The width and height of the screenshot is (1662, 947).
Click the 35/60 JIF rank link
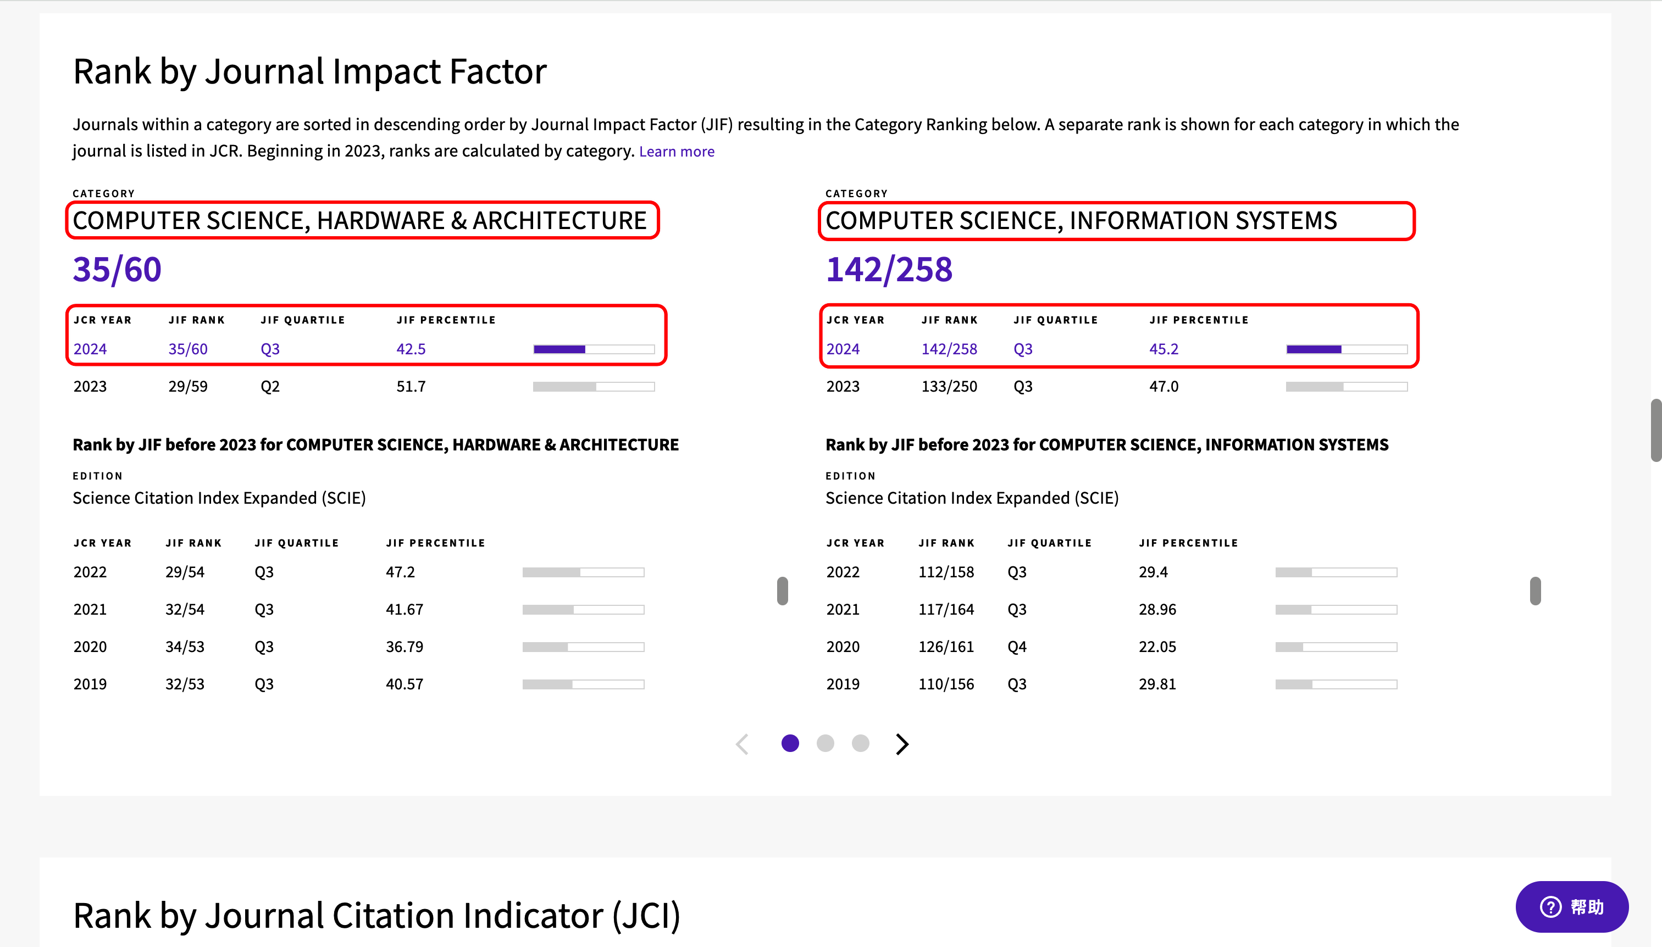tap(187, 349)
